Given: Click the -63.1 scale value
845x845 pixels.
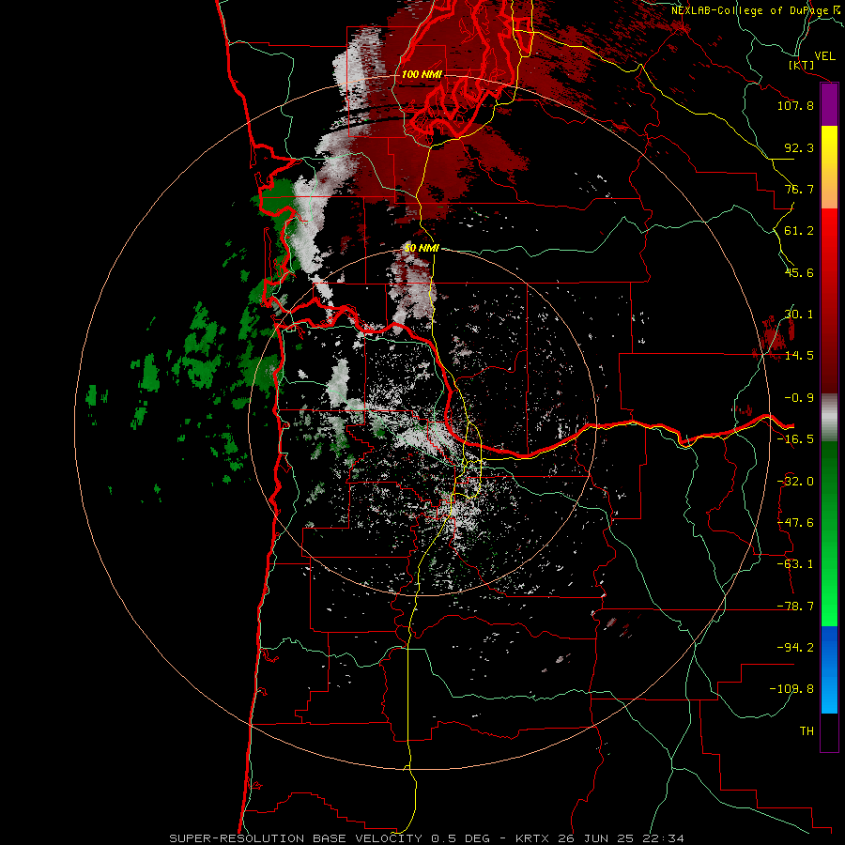Looking at the screenshot, I should click(x=795, y=564).
